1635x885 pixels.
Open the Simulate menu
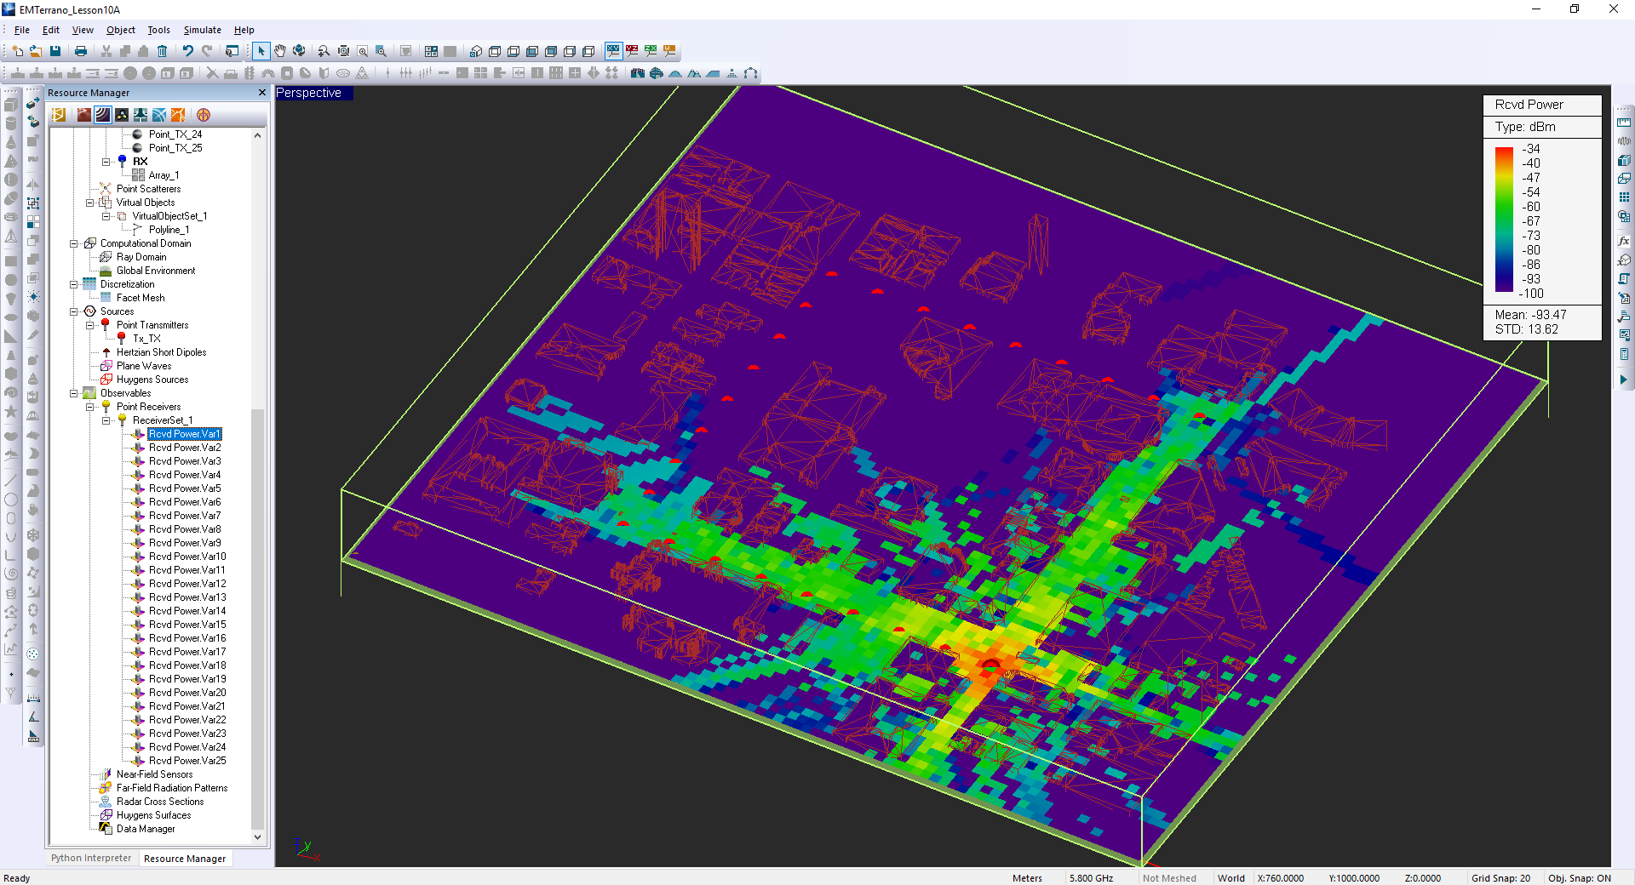point(202,30)
